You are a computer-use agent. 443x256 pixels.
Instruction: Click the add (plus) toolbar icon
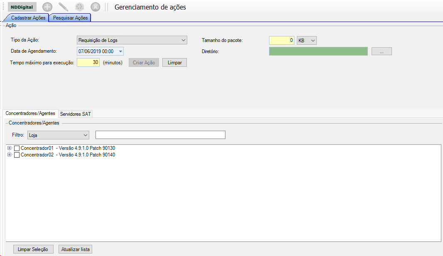47,7
